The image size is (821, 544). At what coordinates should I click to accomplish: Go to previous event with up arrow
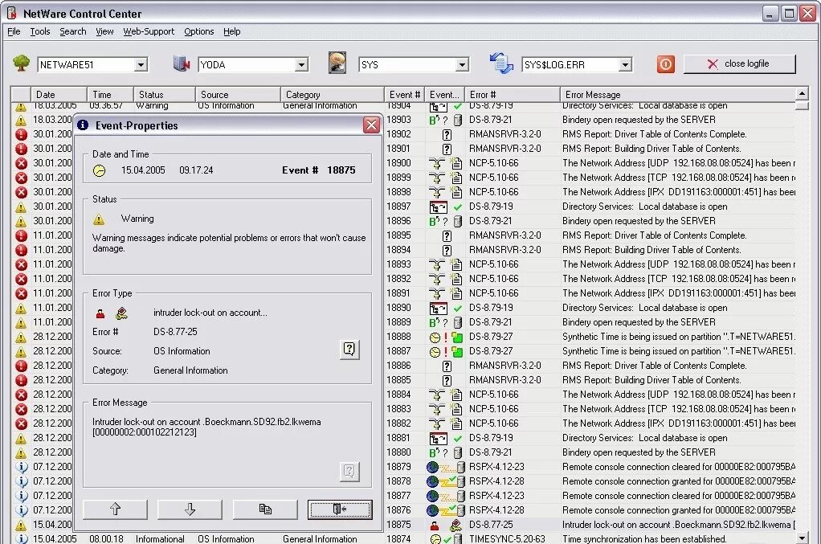click(x=115, y=509)
